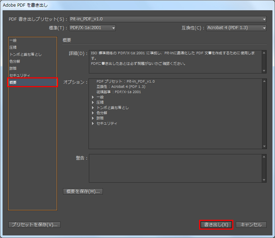The image size is (275, 238).
Task: Select トンボと裁ち落とし in the category list
Action: click(26, 55)
